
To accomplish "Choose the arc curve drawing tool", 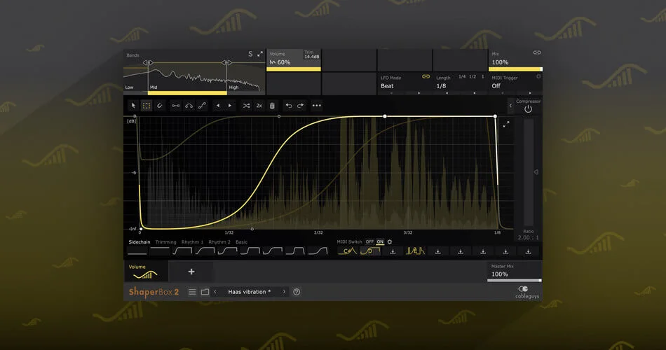I will tap(189, 106).
